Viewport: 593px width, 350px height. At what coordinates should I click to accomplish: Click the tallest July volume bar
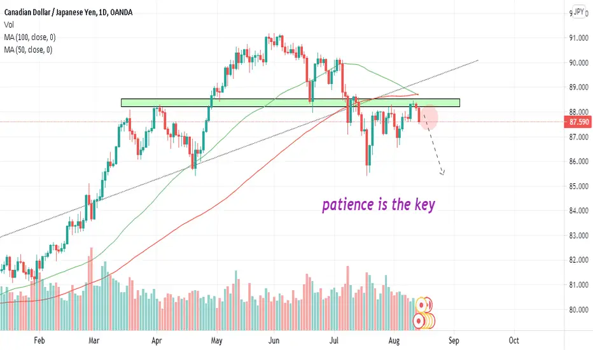click(x=347, y=298)
